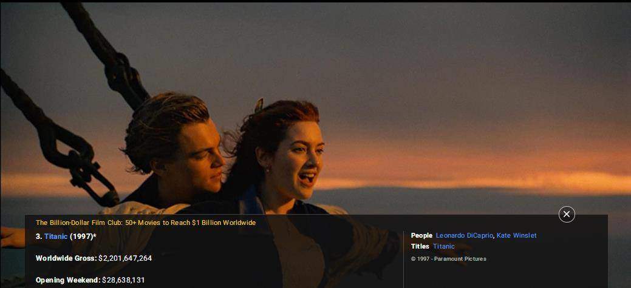Open Leonardo DiCaprio's profile link
The width and height of the screenshot is (631, 288).
tap(465, 235)
